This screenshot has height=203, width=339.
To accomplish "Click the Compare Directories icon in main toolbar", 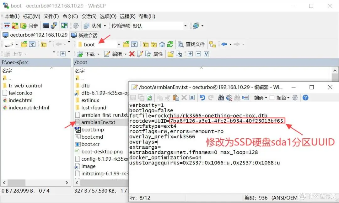I will coord(7,26).
